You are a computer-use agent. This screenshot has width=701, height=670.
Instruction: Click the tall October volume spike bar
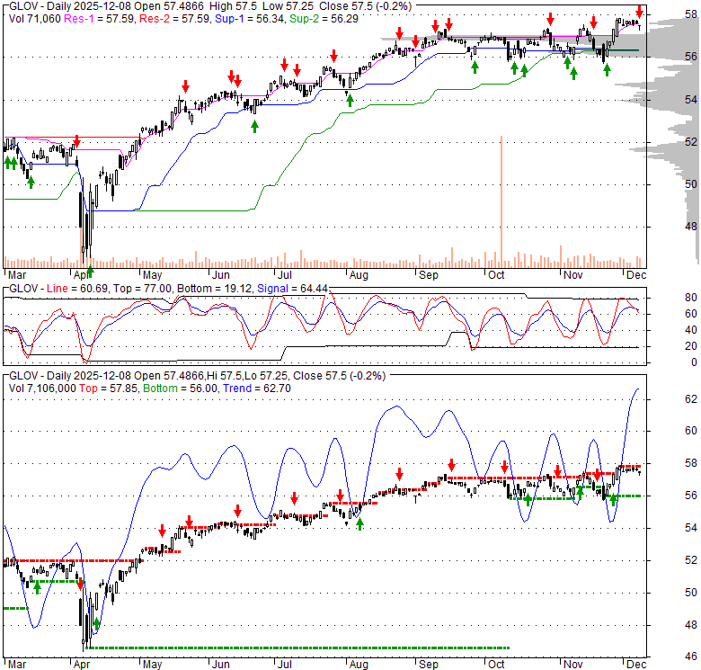click(x=501, y=200)
